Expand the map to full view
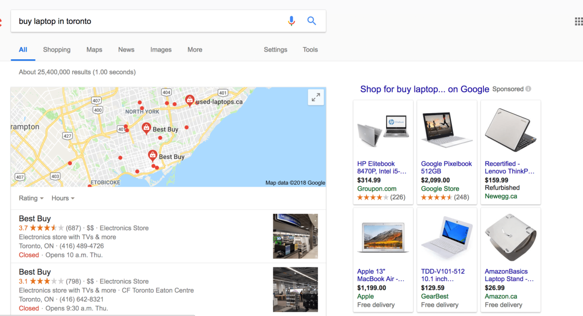The height and width of the screenshot is (316, 583). click(316, 97)
